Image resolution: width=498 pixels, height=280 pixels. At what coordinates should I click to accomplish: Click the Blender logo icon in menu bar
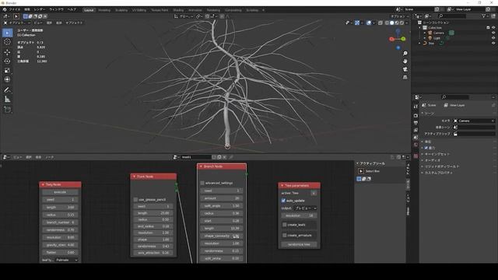[x=5, y=9]
